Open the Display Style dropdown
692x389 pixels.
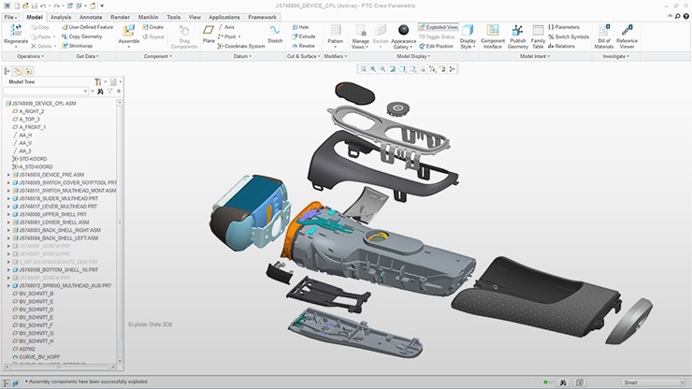pyautogui.click(x=468, y=46)
